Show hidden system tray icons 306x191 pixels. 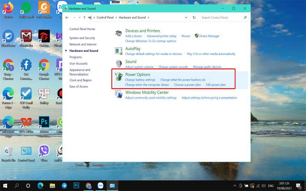click(235, 186)
